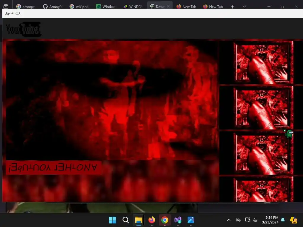Click the distorted YouTube logo
This screenshot has width=303, height=227.
click(x=24, y=29)
